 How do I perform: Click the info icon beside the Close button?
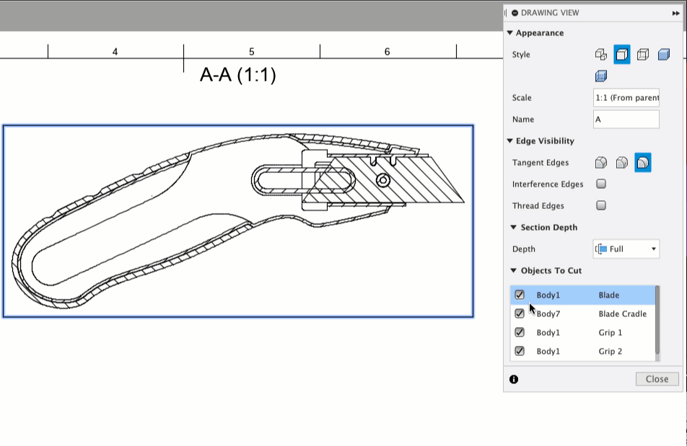tap(514, 379)
